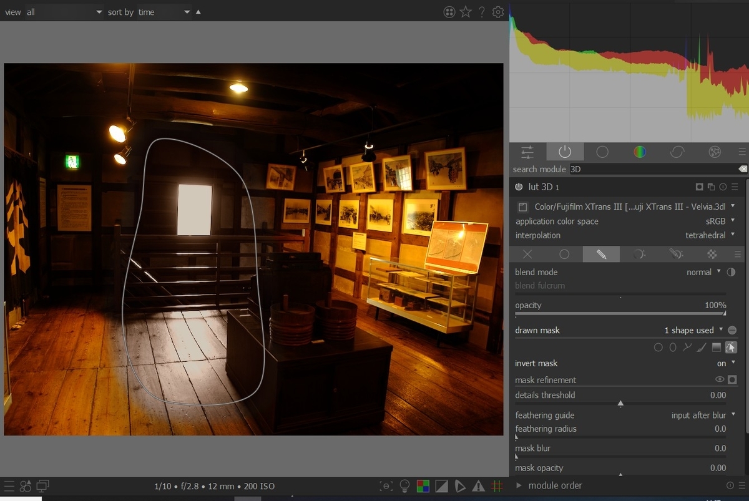Image resolution: width=749 pixels, height=501 pixels.
Task: Clear the search module text
Action: (742, 169)
